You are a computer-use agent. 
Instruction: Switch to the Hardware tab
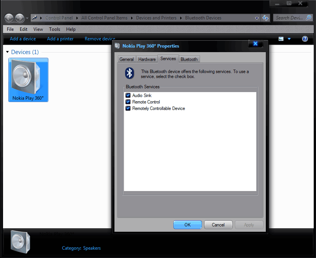click(x=147, y=59)
